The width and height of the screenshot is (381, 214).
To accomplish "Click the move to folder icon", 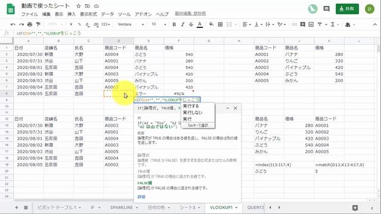I will (x=88, y=6).
